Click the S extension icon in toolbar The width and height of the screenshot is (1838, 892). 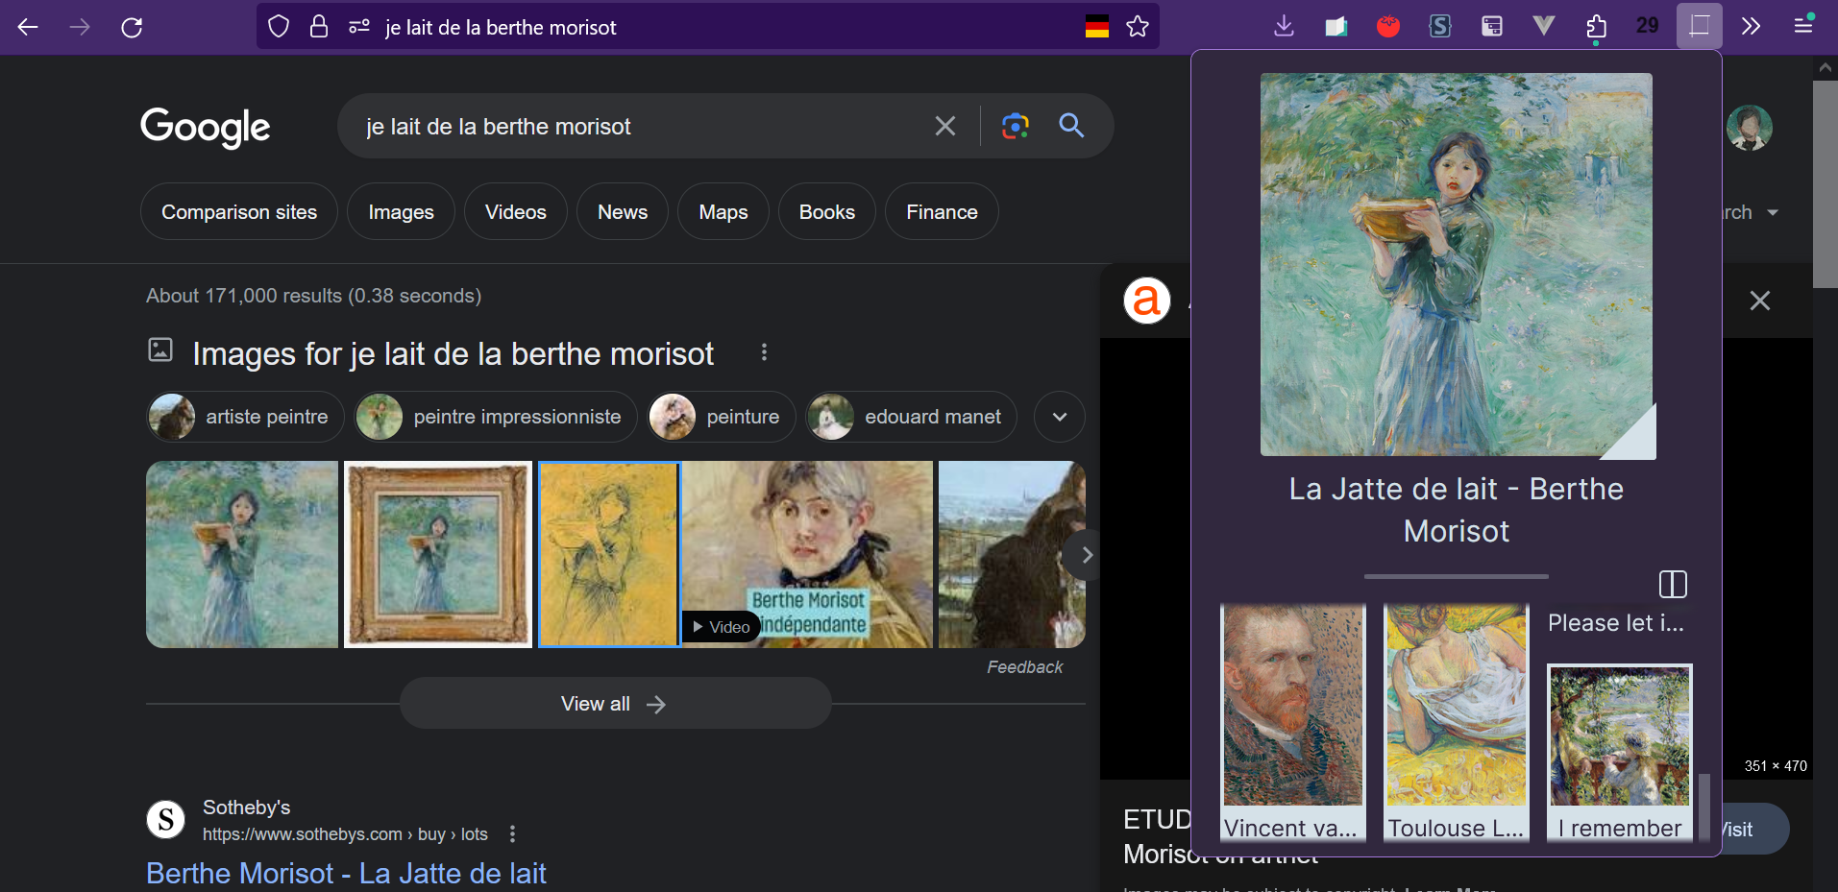click(1440, 26)
